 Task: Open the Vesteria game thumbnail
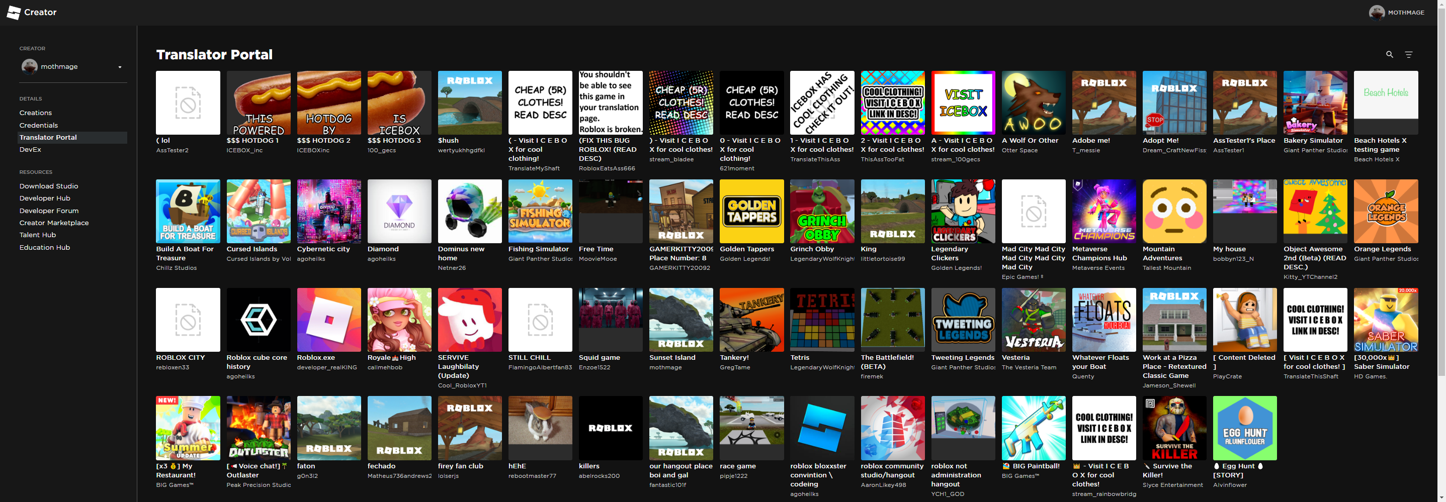coord(1034,320)
